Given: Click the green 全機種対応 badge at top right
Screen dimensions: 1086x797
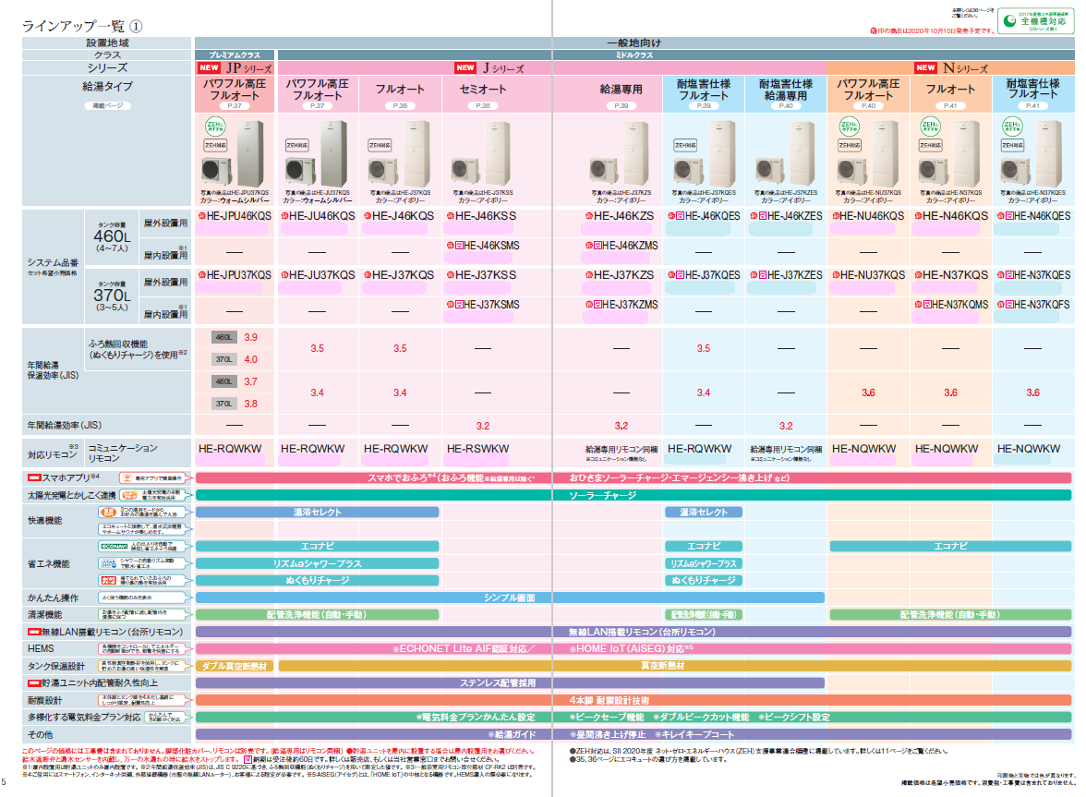Looking at the screenshot, I should coord(1035,21).
